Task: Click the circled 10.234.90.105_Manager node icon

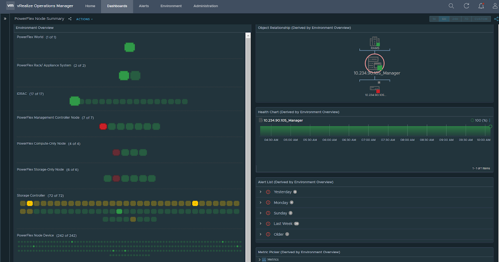Action: (375, 64)
